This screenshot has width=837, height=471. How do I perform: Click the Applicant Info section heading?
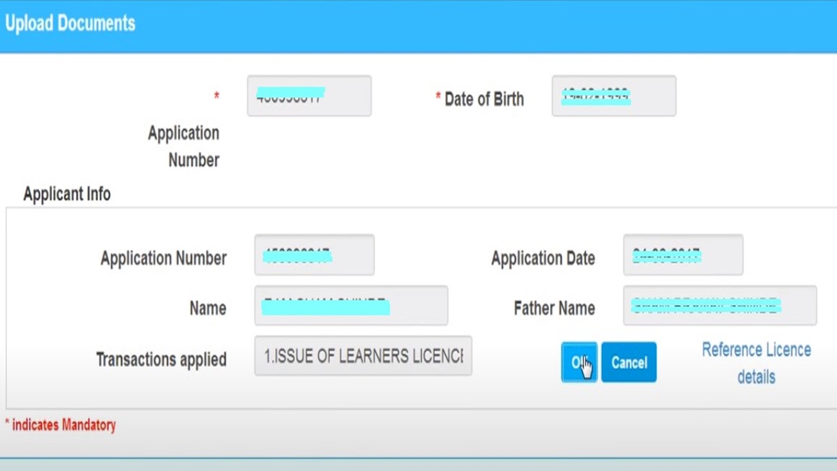pos(67,193)
